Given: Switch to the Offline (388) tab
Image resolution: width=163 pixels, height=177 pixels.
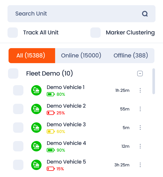Looking at the screenshot, I should [131, 56].
